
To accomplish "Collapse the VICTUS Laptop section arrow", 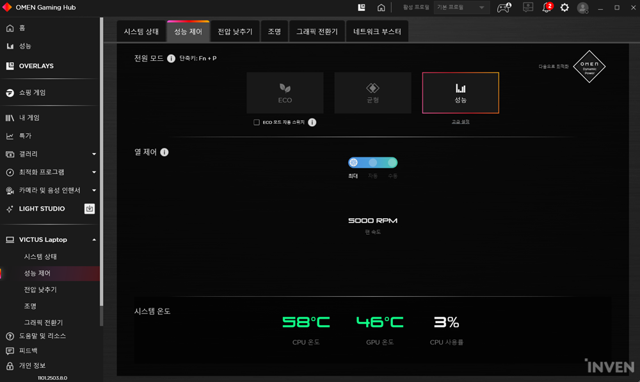I will 94,240.
